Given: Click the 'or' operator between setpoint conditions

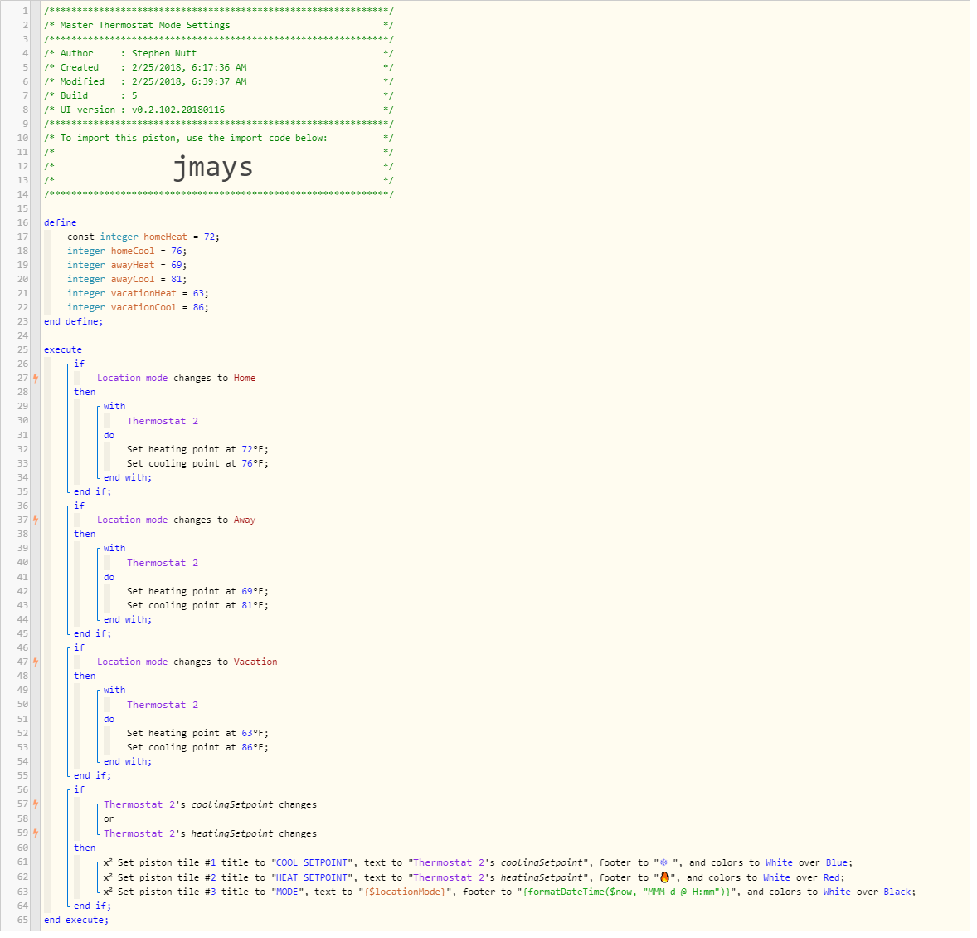Looking at the screenshot, I should pos(109,818).
